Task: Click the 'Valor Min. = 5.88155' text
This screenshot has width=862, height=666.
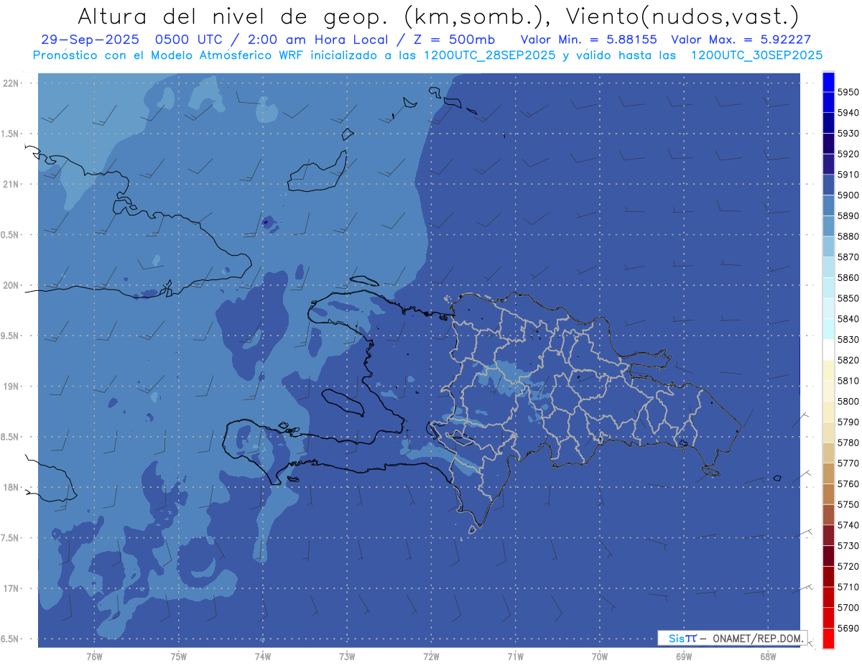Action: pyautogui.click(x=588, y=40)
